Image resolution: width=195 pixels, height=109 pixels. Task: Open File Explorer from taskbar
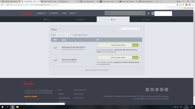(17, 107)
